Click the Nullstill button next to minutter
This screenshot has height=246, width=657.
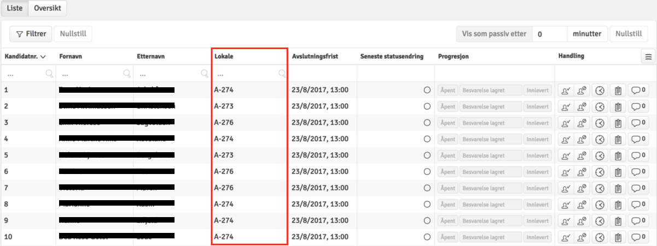628,34
